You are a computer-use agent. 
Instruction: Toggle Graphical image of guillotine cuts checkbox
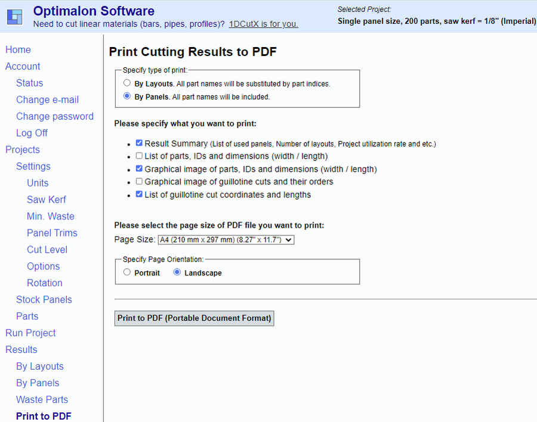coord(139,181)
